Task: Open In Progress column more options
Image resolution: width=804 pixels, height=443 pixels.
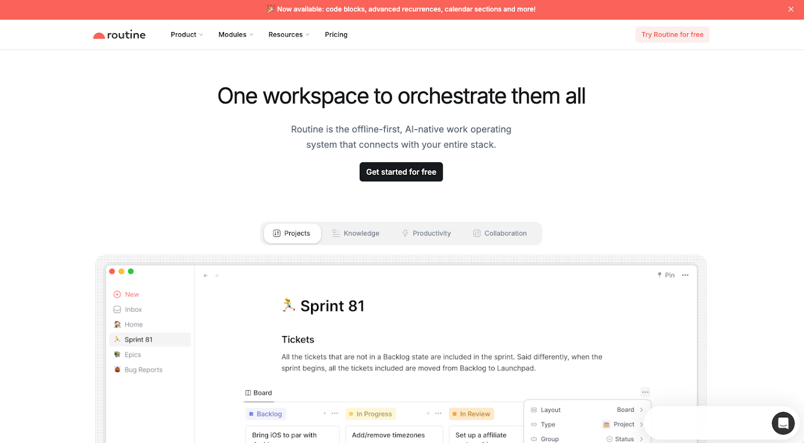Action: click(438, 413)
